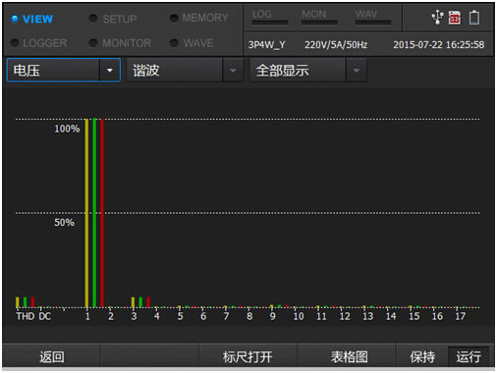This screenshot has width=497, height=373.
Task: Select the MONITOR mode
Action: [x=120, y=43]
